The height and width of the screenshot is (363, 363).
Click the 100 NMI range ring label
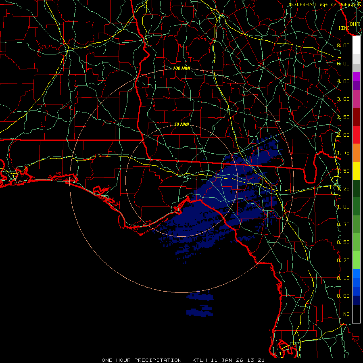tap(181, 68)
